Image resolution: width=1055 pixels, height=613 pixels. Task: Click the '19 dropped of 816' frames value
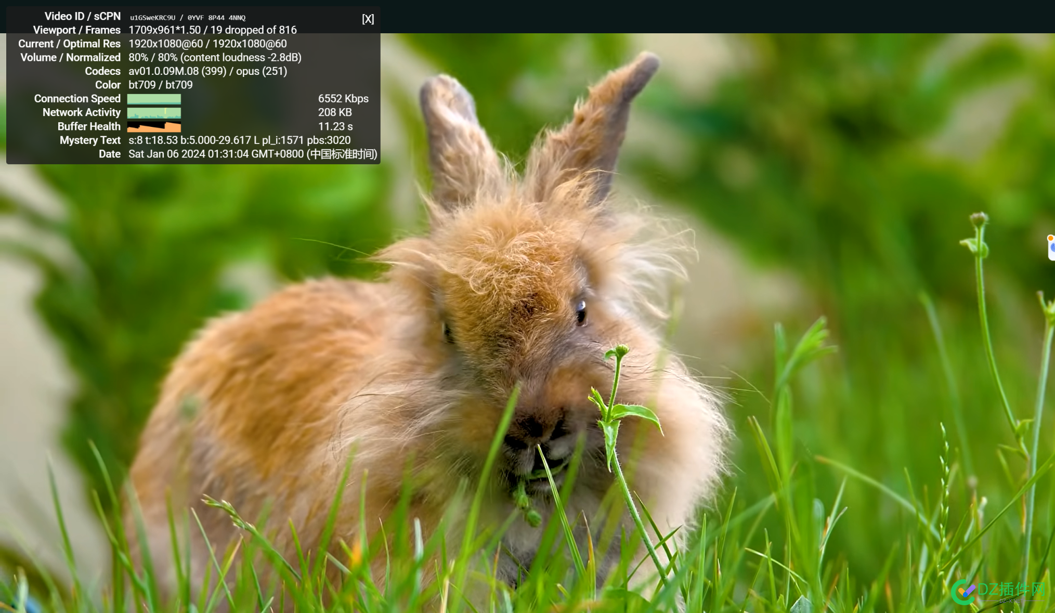[x=253, y=30]
